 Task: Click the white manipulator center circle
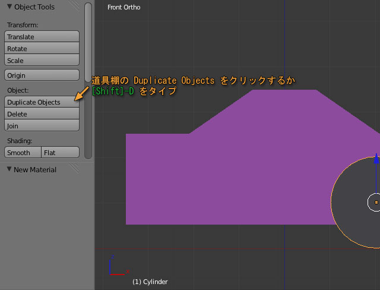coord(375,202)
